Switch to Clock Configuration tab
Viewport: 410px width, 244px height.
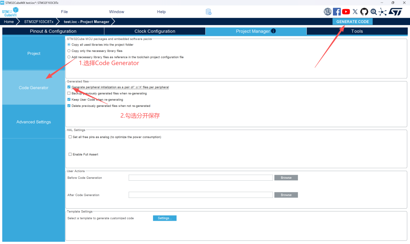pos(155,31)
